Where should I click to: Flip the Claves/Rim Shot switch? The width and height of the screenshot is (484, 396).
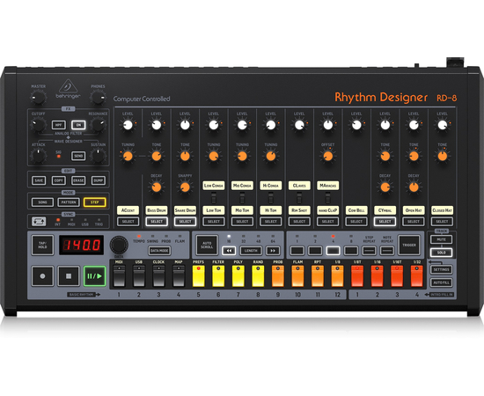299,198
